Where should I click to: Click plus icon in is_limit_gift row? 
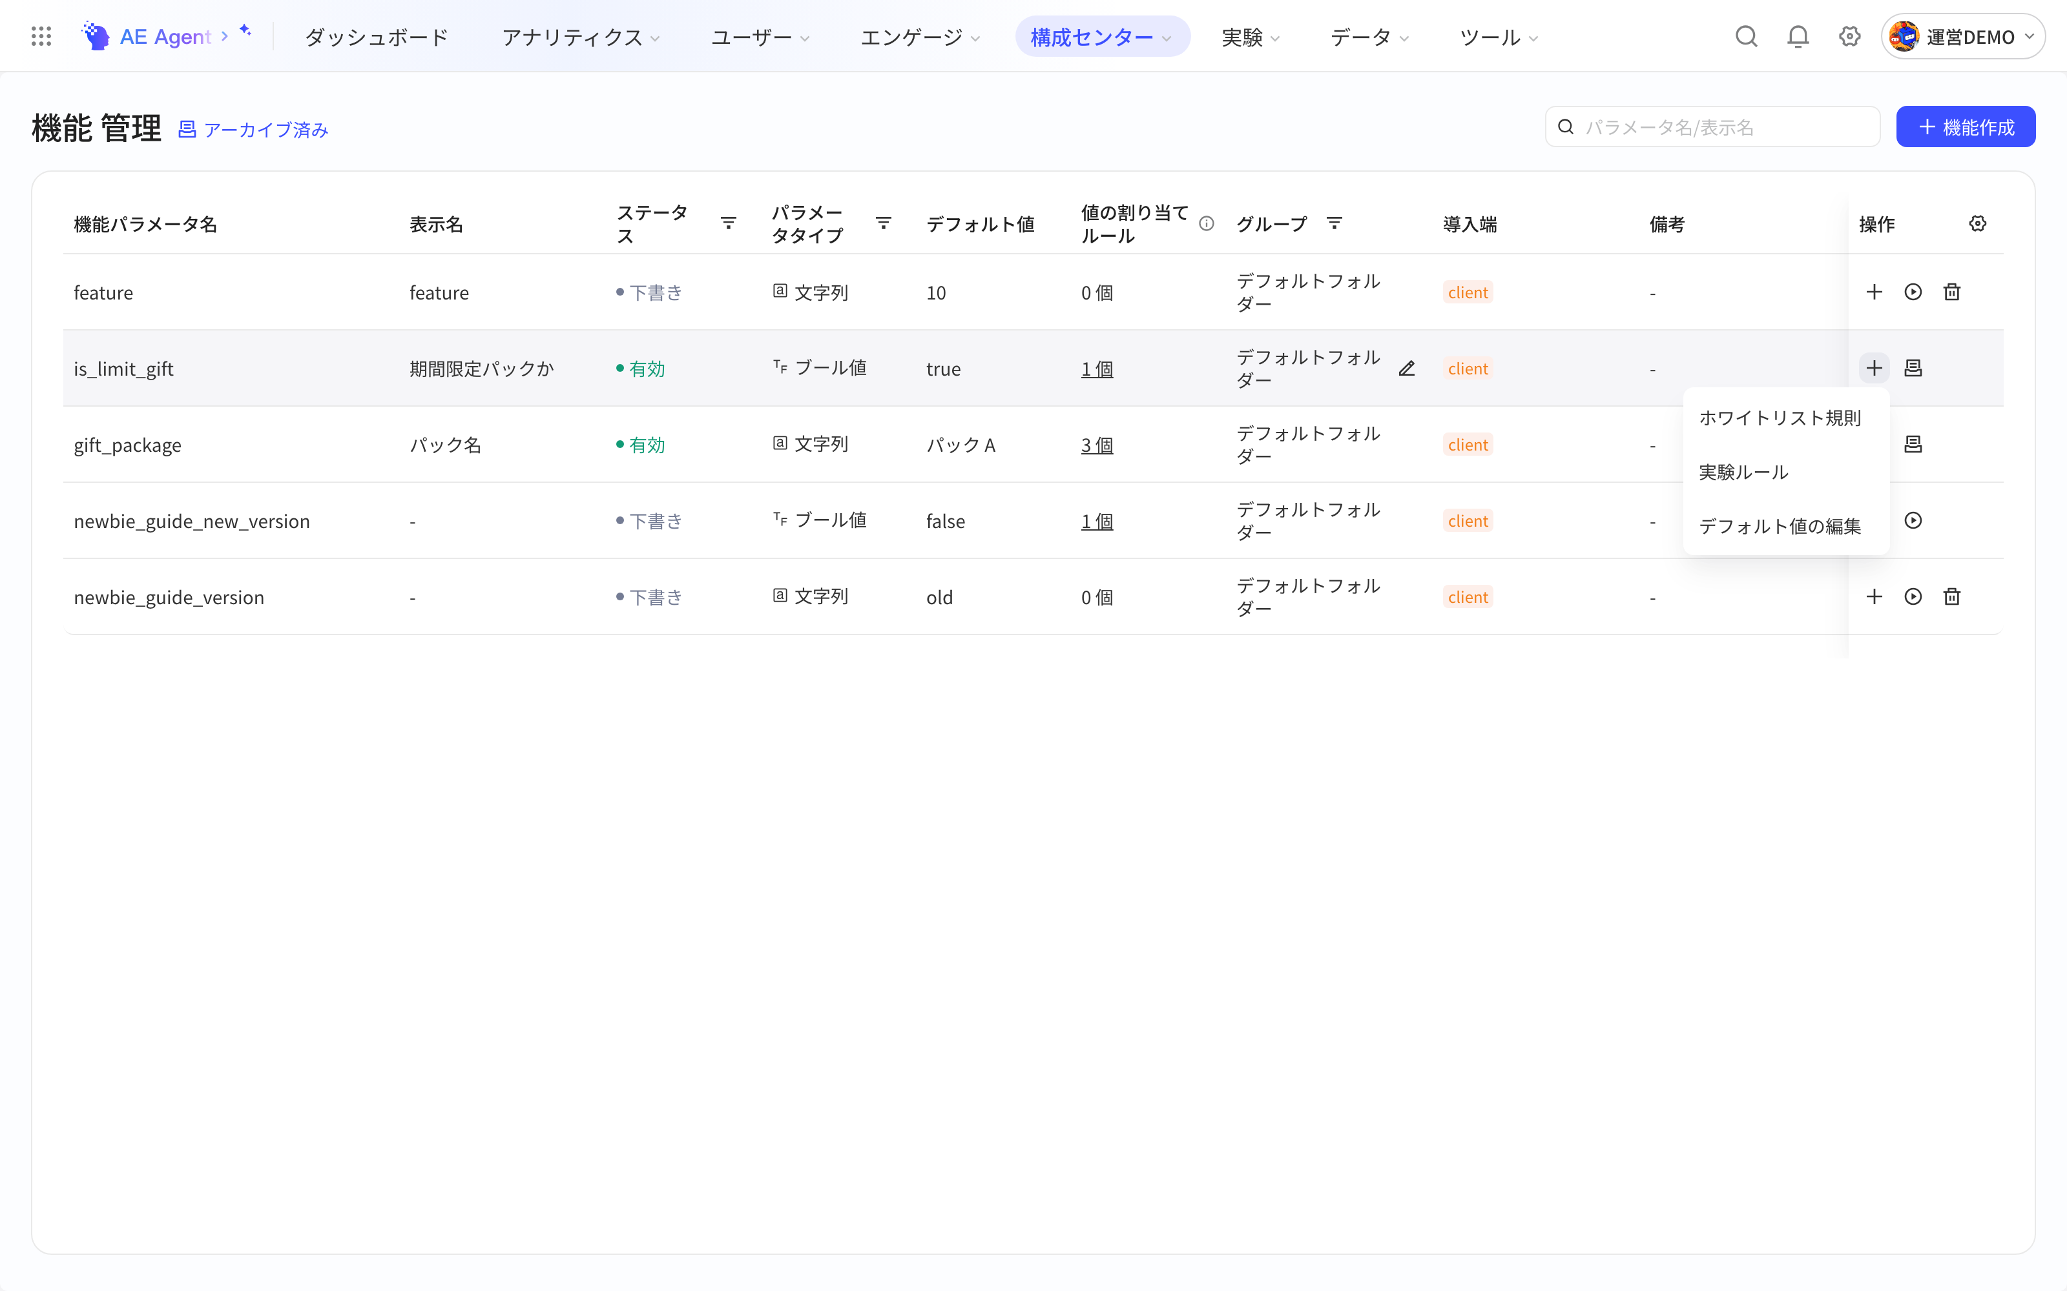click(x=1874, y=368)
